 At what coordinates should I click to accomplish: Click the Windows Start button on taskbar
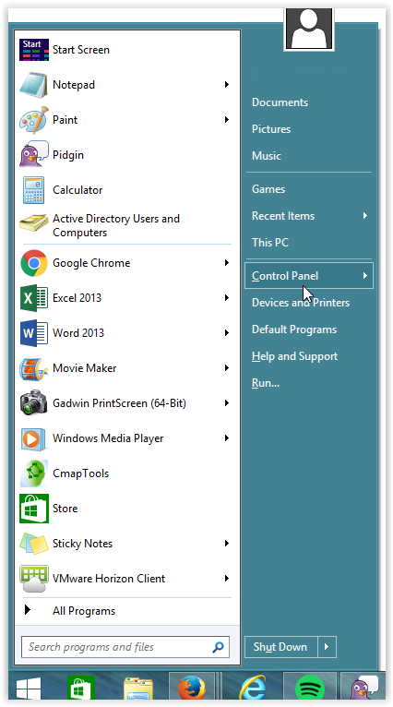click(x=29, y=689)
